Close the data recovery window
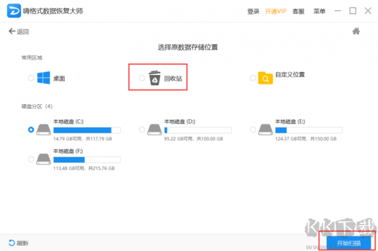Screen dimensions: 378x251 pyautogui.click(x=368, y=11)
